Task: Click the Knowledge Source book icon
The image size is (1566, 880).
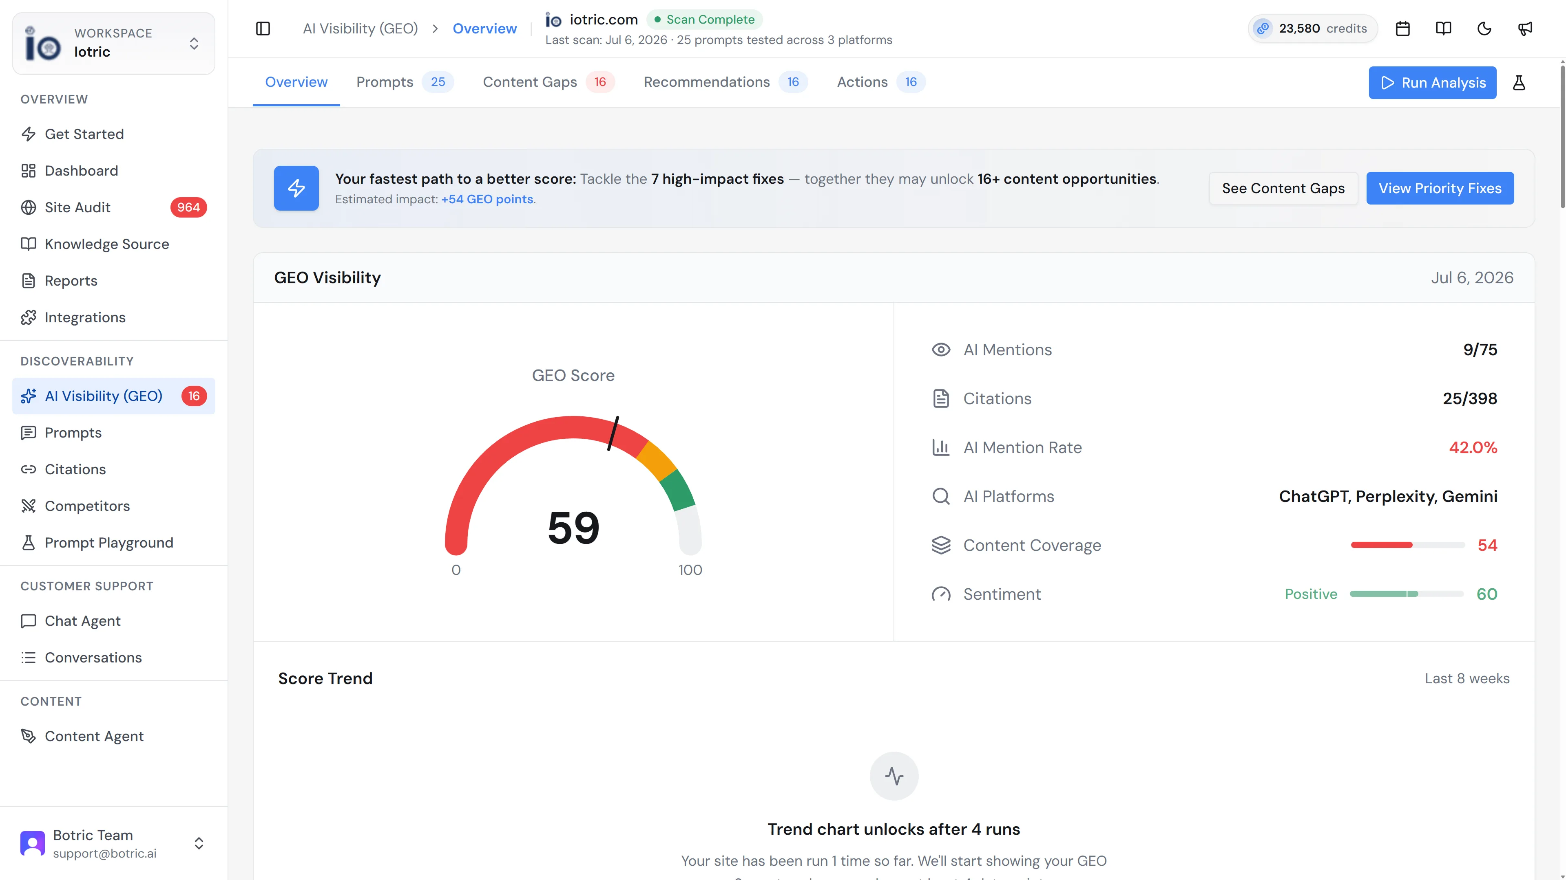Action: coord(29,244)
